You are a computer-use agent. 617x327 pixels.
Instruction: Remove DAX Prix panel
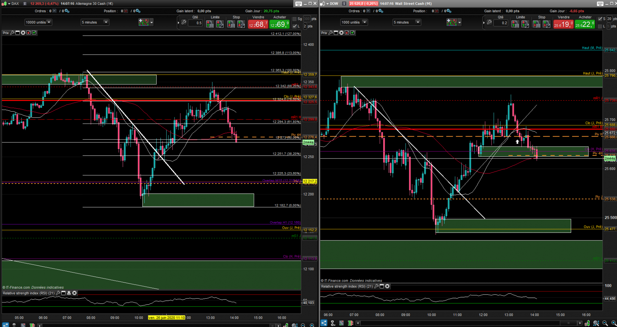(x=23, y=33)
